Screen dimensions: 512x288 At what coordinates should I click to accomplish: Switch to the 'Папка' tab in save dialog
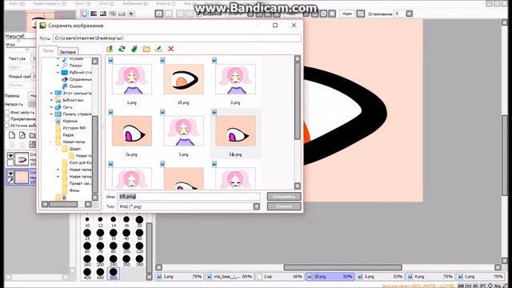(48, 51)
